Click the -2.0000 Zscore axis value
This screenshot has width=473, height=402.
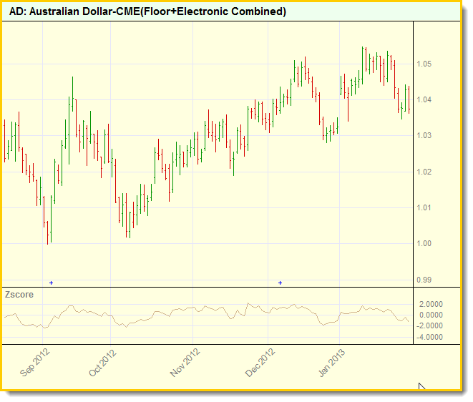click(429, 325)
